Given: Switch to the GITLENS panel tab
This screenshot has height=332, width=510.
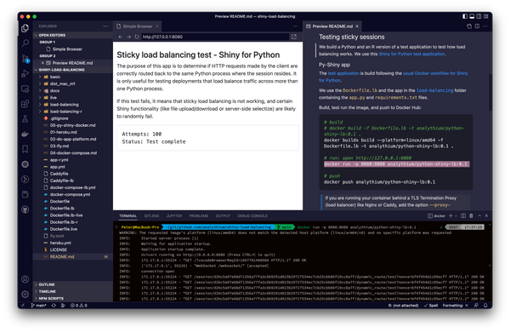Looking at the screenshot, I should point(151,215).
